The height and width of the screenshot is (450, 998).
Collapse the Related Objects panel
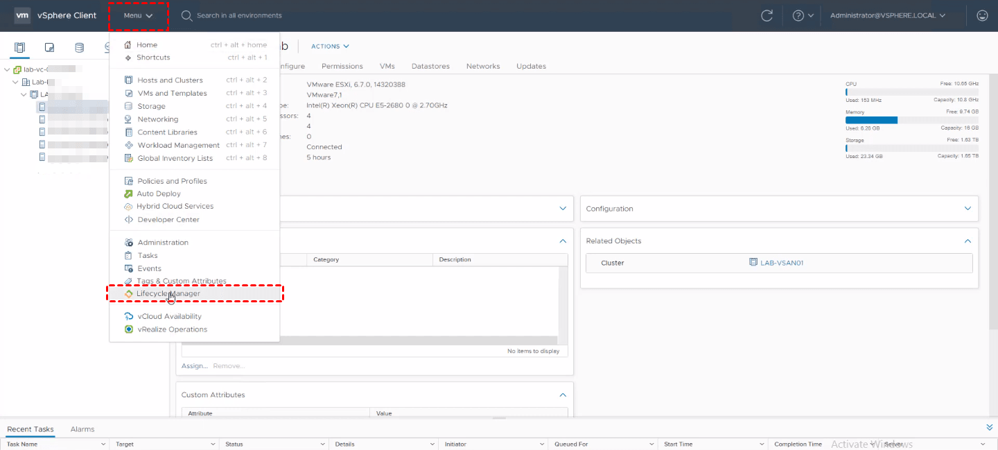tap(968, 241)
